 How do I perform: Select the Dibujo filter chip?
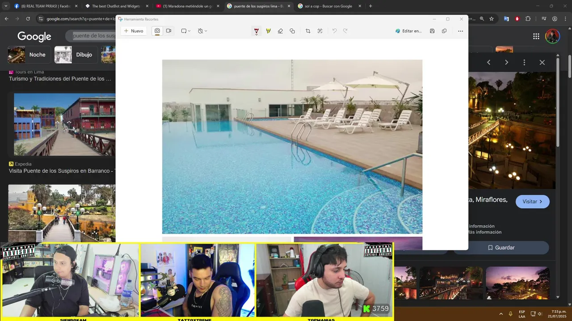(76, 54)
